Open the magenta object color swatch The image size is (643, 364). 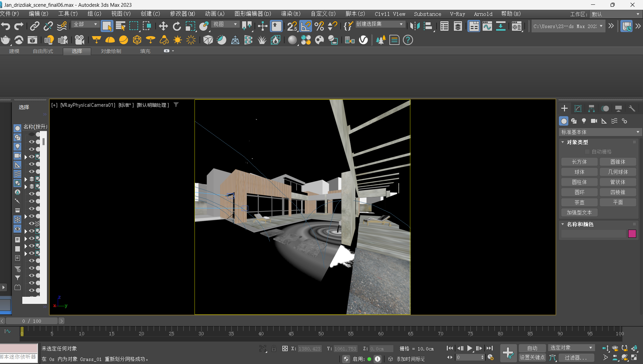[x=632, y=234]
